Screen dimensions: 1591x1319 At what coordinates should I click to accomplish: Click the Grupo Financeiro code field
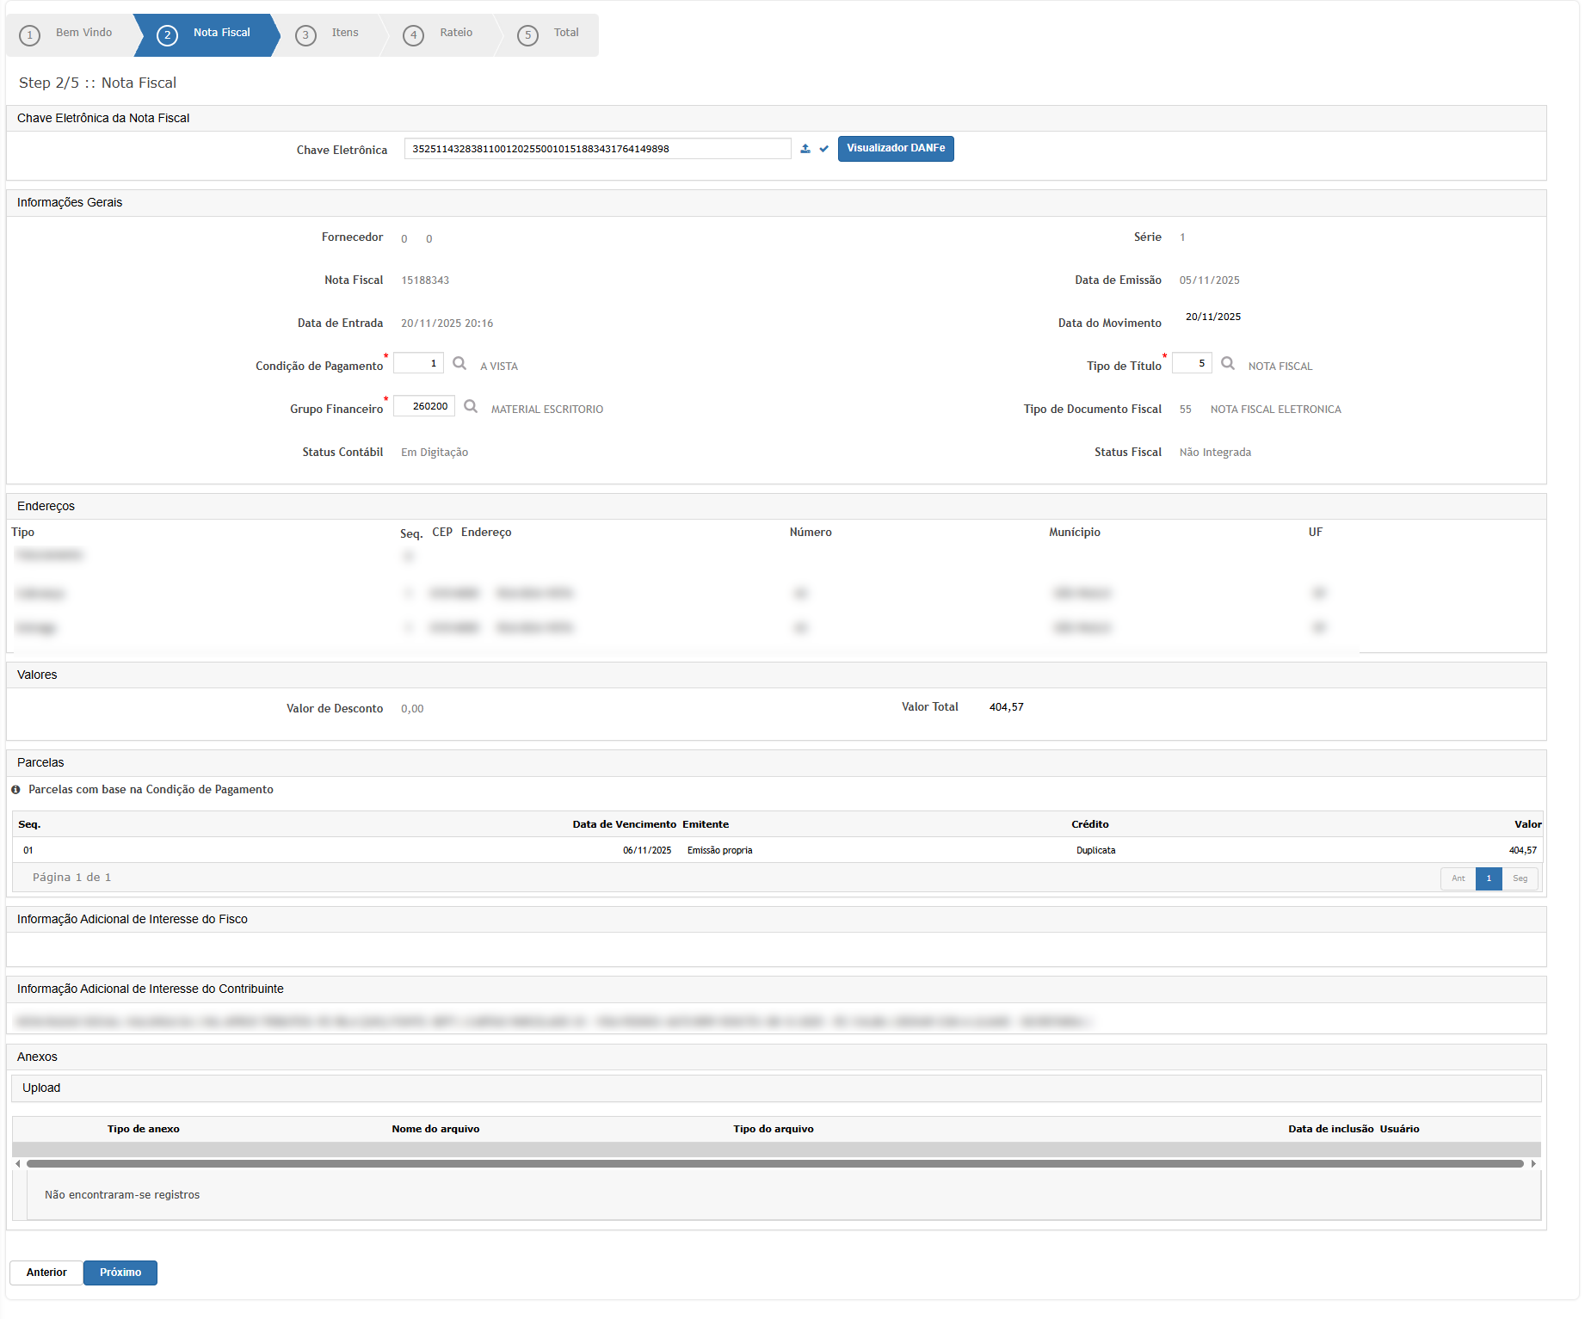[423, 407]
